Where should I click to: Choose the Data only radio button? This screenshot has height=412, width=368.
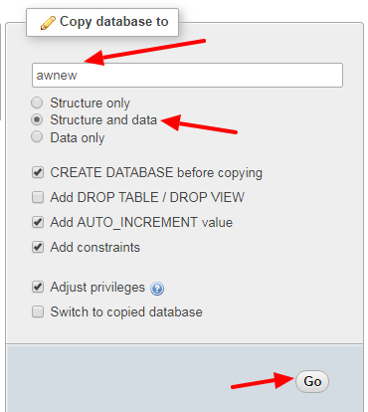[37, 136]
